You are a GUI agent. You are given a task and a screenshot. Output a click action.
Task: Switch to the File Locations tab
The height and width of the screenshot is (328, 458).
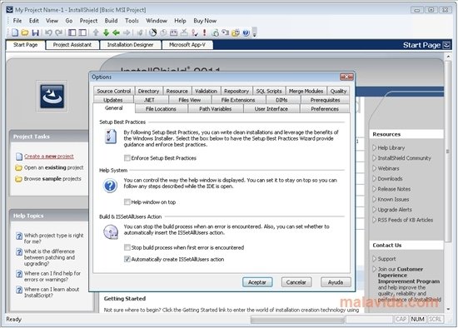tap(161, 109)
